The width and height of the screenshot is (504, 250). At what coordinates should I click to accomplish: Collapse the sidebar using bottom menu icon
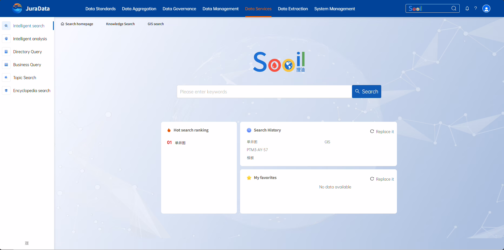(x=27, y=243)
